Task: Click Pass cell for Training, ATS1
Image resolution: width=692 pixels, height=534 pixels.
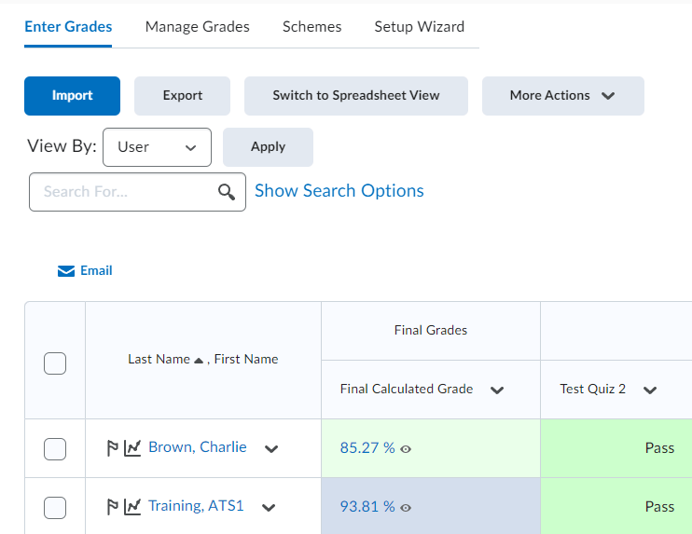Action: coord(659,507)
